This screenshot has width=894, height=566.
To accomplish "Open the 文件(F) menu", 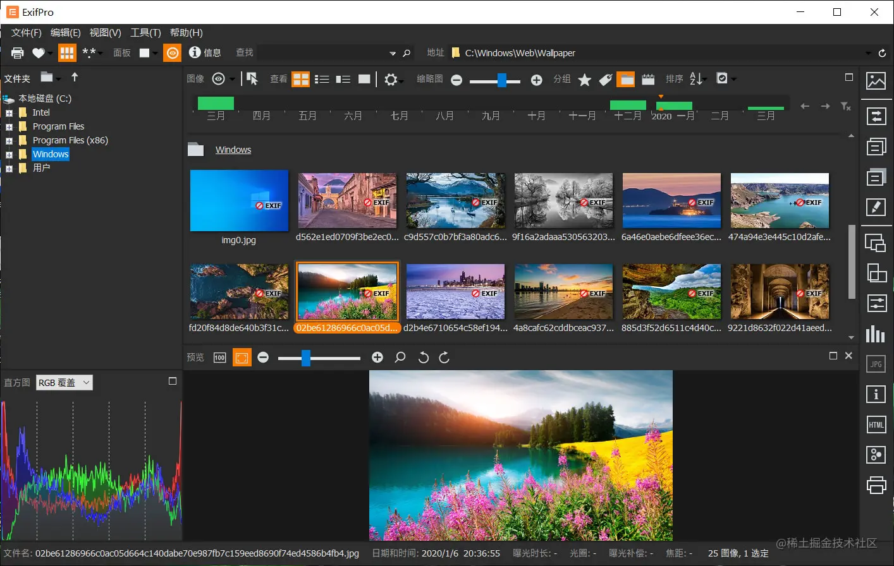I will [26, 33].
